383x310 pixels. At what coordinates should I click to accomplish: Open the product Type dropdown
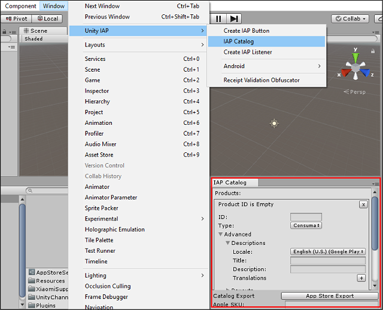[306, 225]
